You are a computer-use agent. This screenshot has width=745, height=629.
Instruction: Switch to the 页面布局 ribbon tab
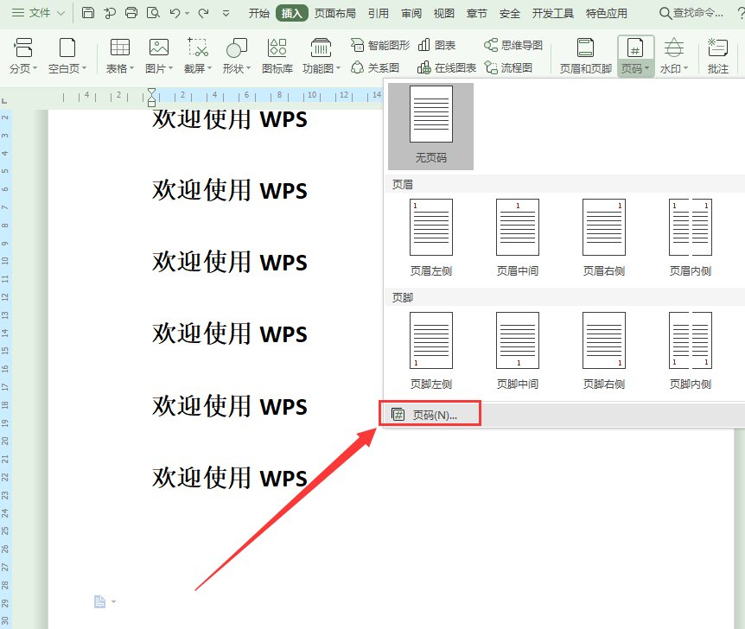[335, 12]
